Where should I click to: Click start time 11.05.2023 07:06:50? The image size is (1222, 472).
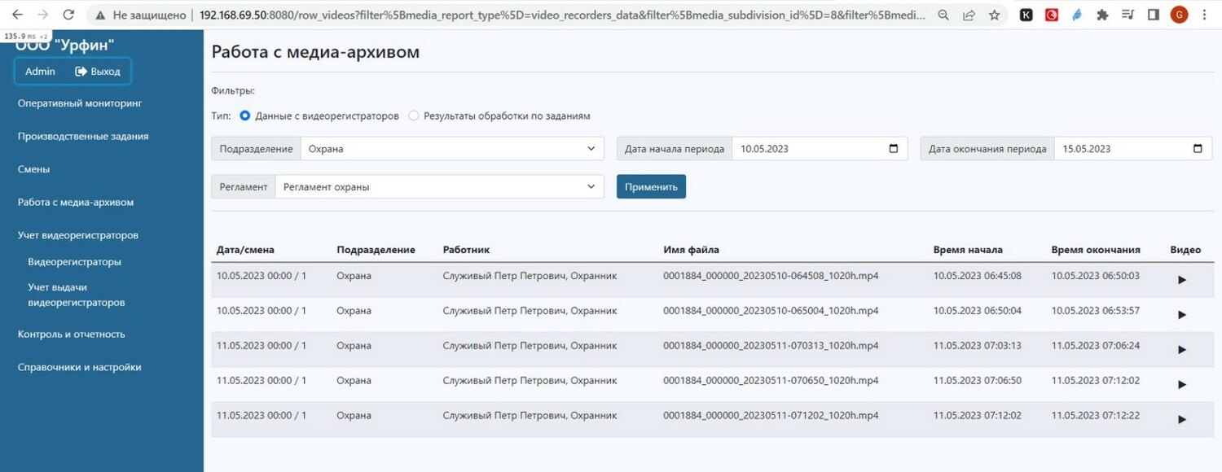click(x=978, y=380)
